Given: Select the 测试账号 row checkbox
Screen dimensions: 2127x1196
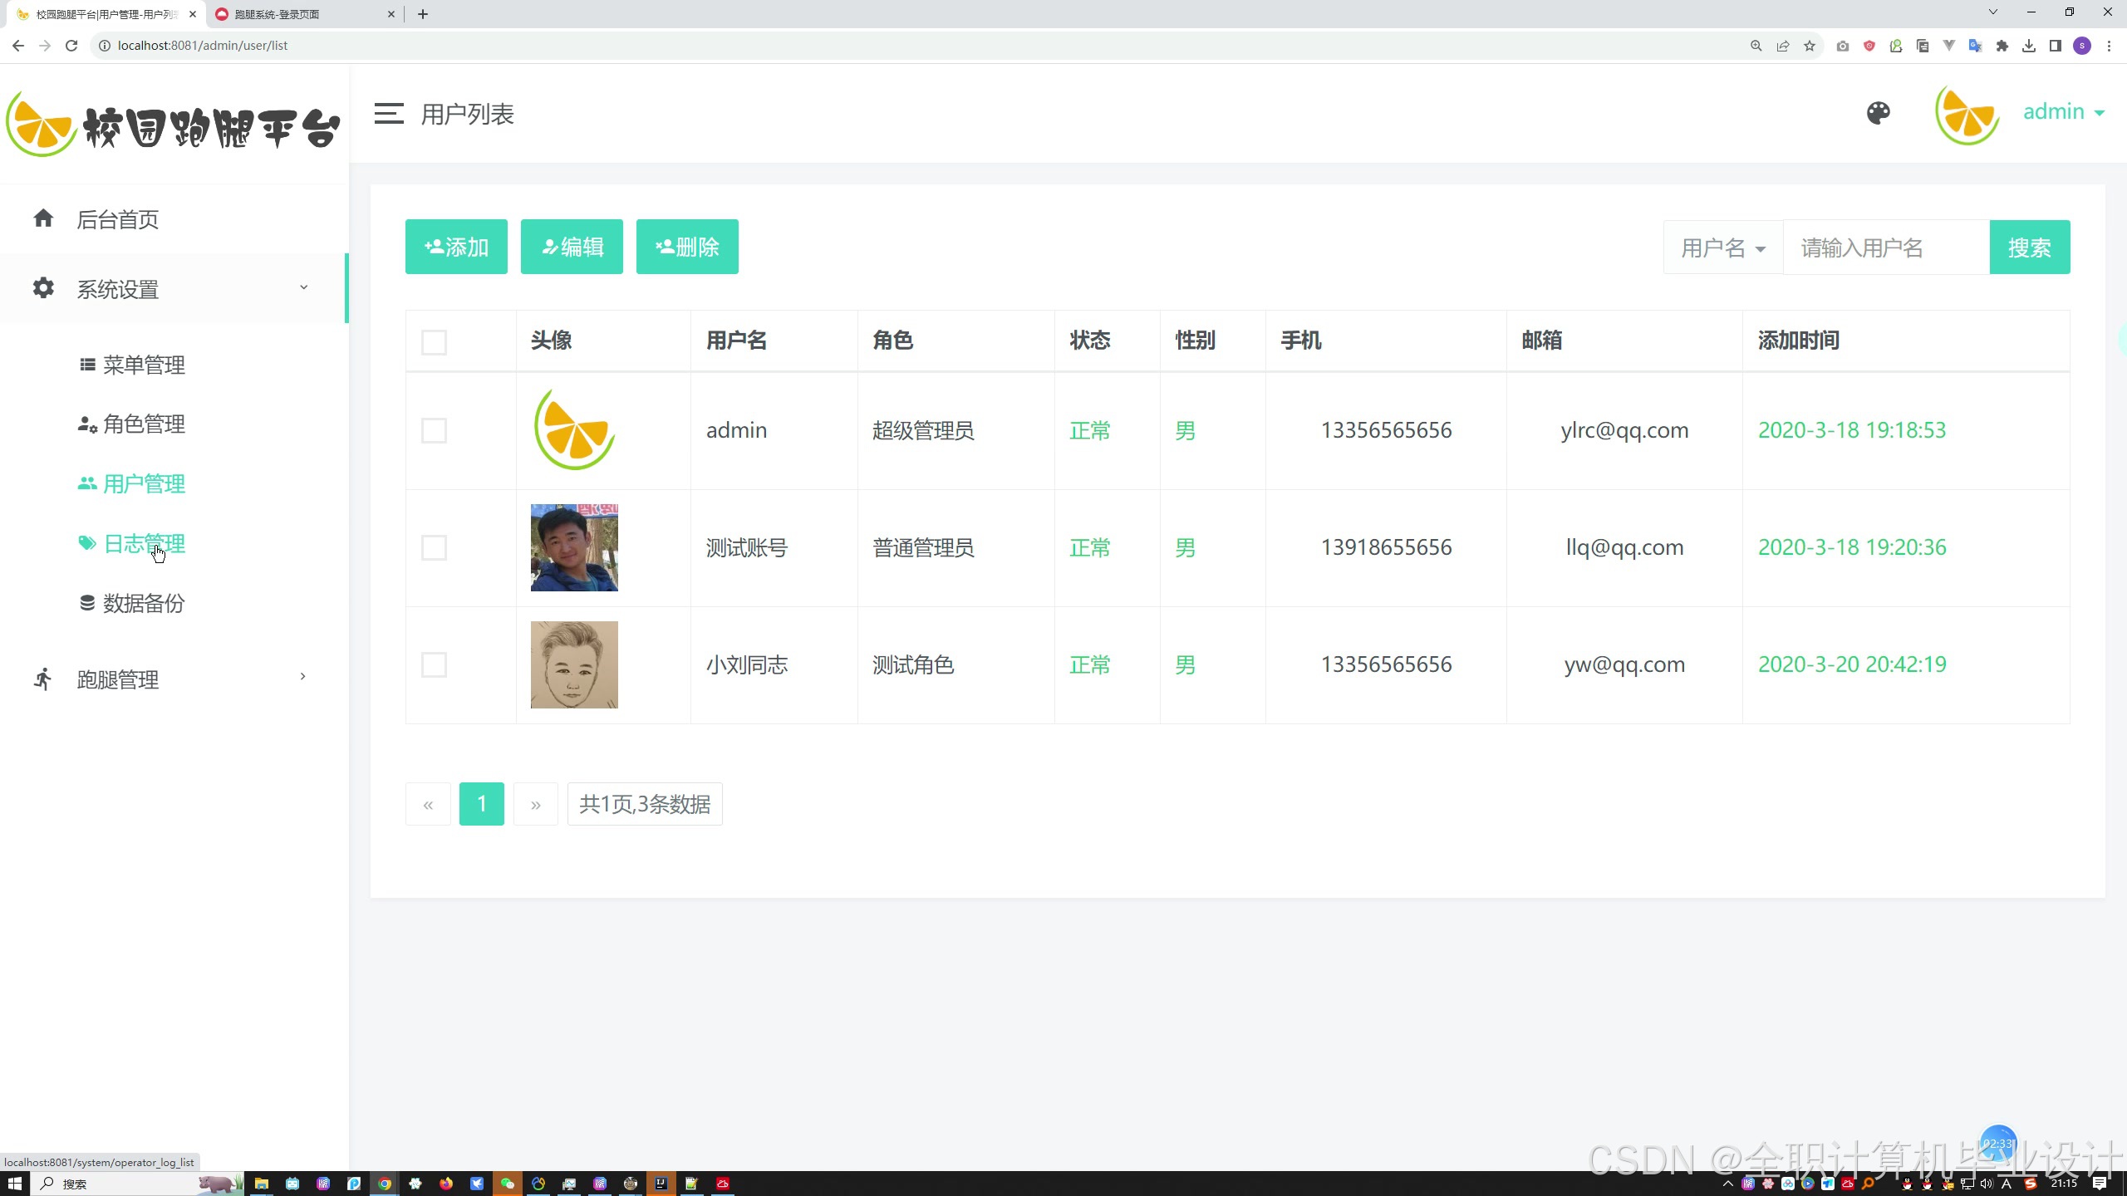Looking at the screenshot, I should [x=434, y=547].
